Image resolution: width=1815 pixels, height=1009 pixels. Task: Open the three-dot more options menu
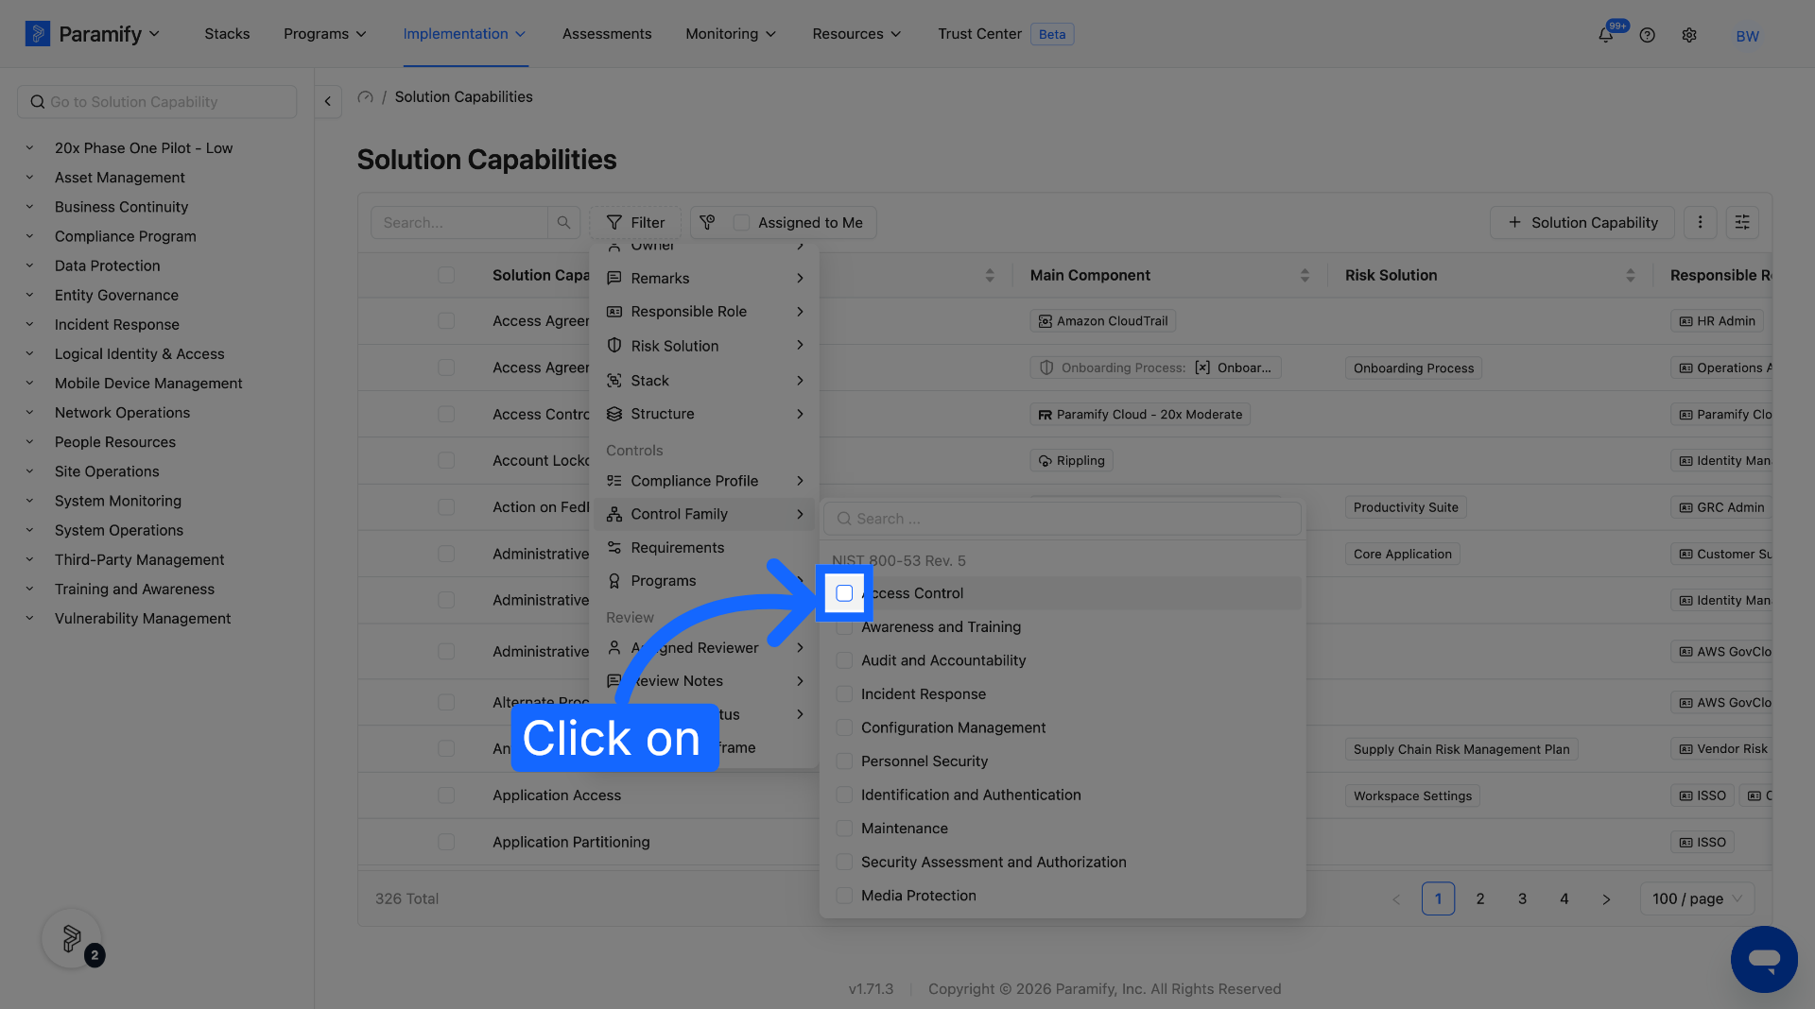coord(1700,222)
